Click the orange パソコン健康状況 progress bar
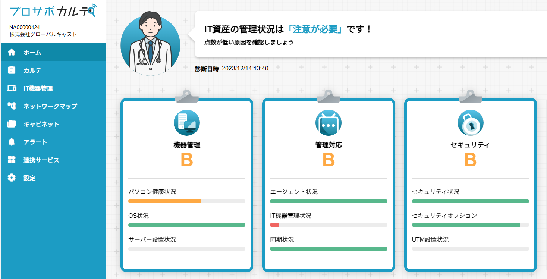 164,201
